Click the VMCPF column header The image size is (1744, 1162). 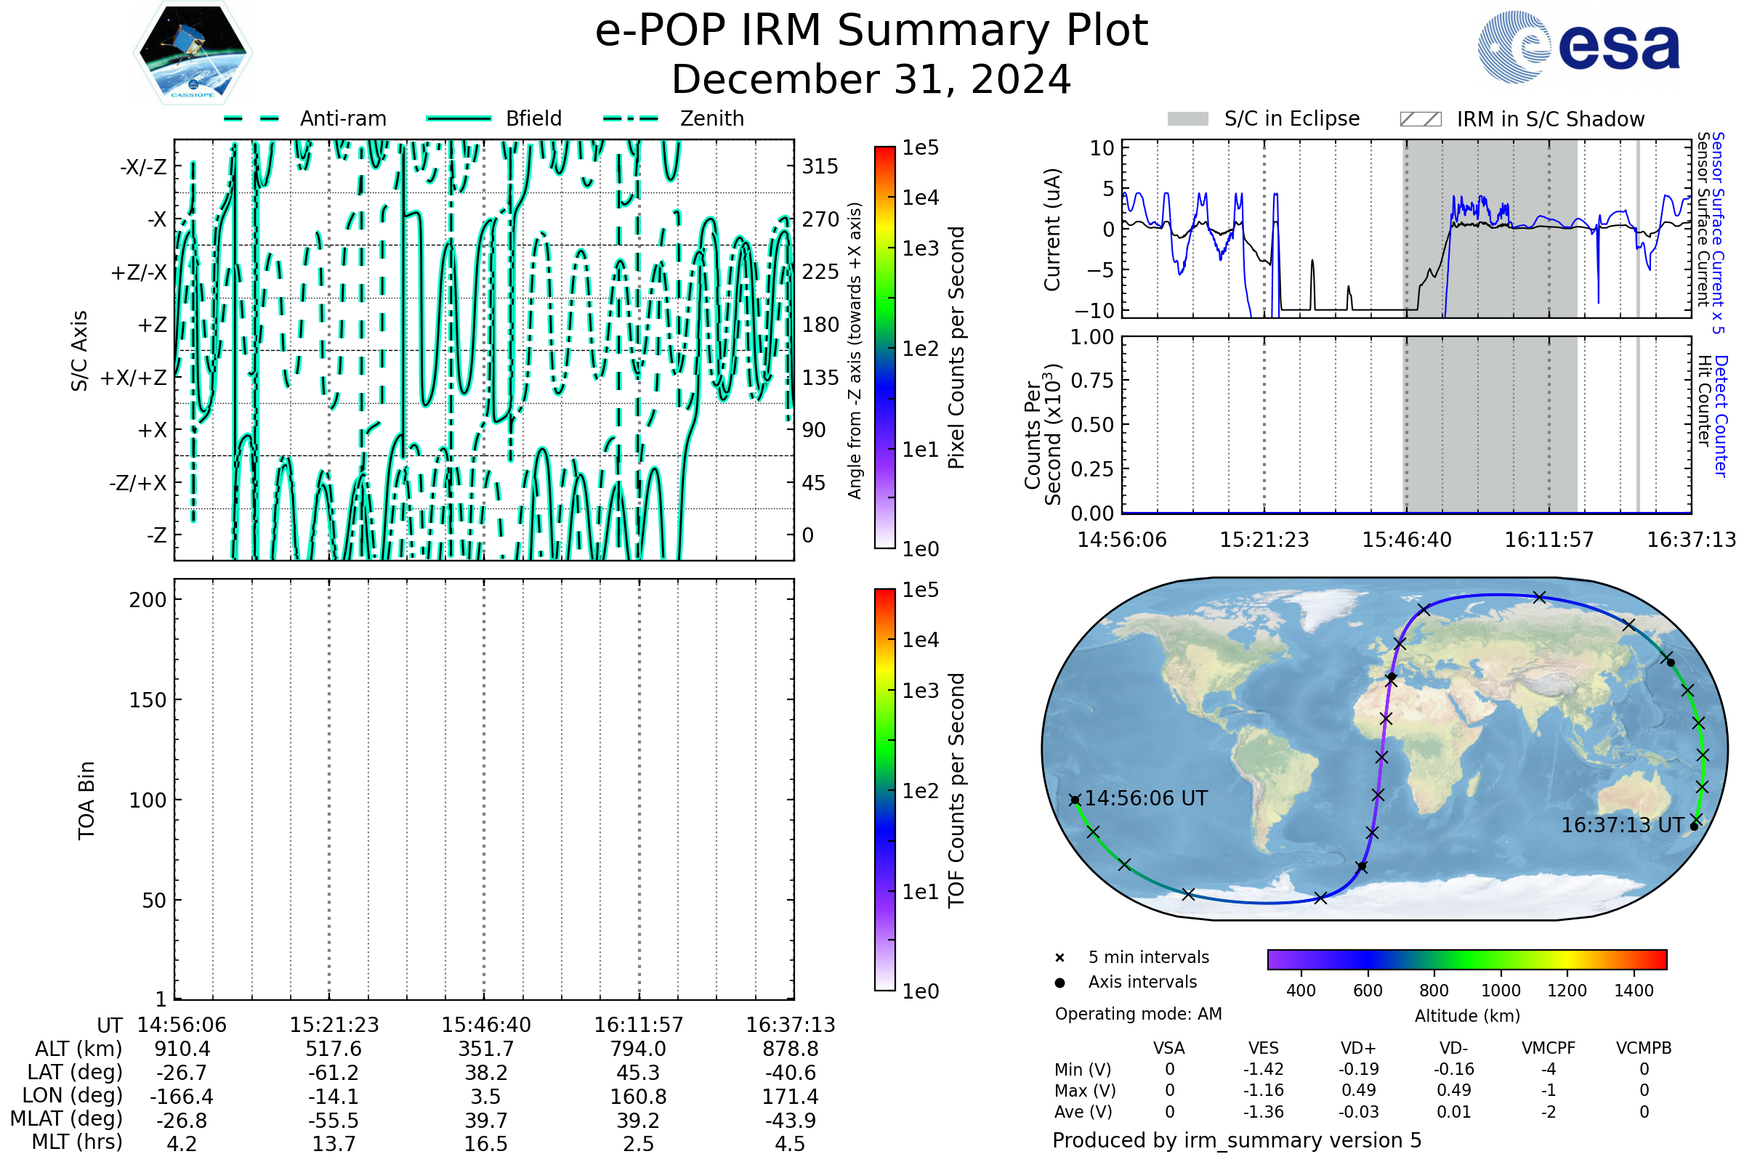click(x=1549, y=1049)
